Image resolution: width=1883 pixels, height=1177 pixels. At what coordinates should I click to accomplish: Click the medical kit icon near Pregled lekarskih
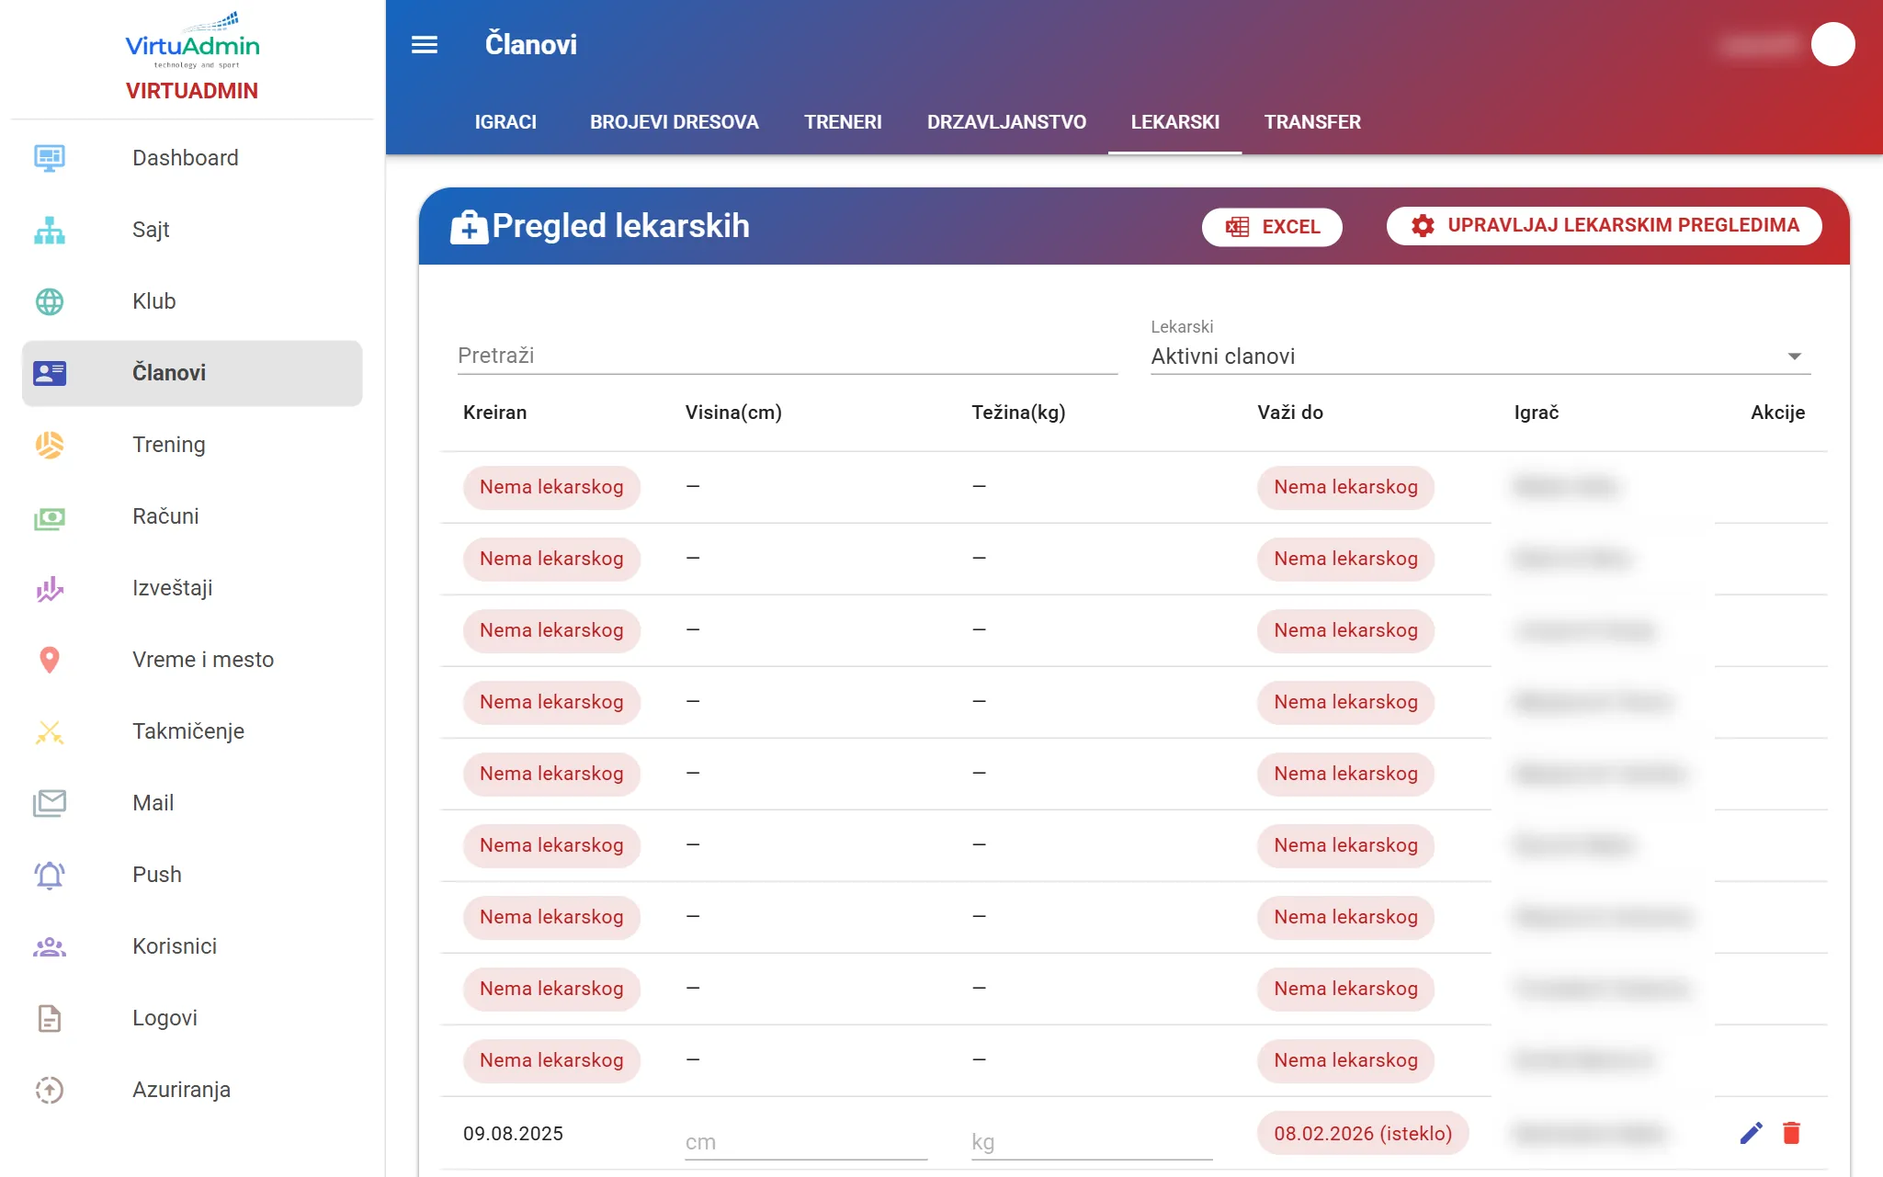469,226
